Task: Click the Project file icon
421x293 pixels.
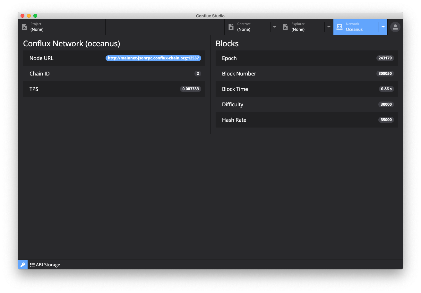Action: [24, 27]
